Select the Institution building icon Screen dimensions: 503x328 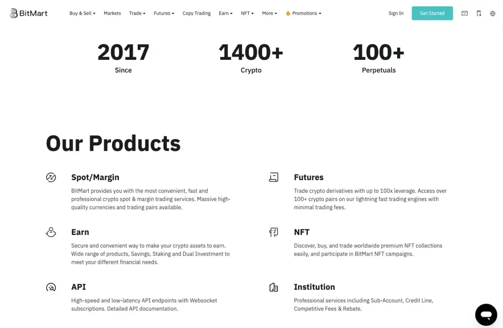coord(274,287)
